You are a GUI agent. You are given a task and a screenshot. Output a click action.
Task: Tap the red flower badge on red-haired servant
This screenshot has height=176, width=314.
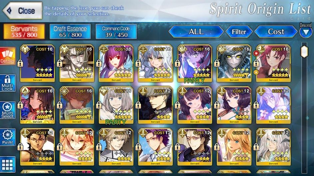(x=256, y=53)
